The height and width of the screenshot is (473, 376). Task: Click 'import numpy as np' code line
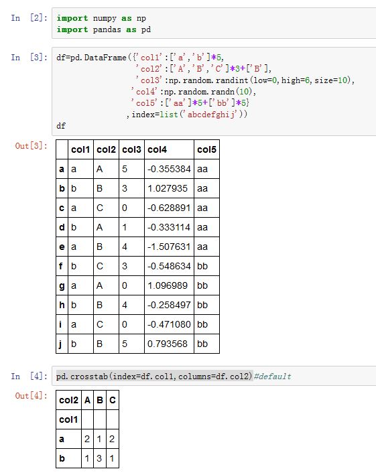tap(101, 18)
